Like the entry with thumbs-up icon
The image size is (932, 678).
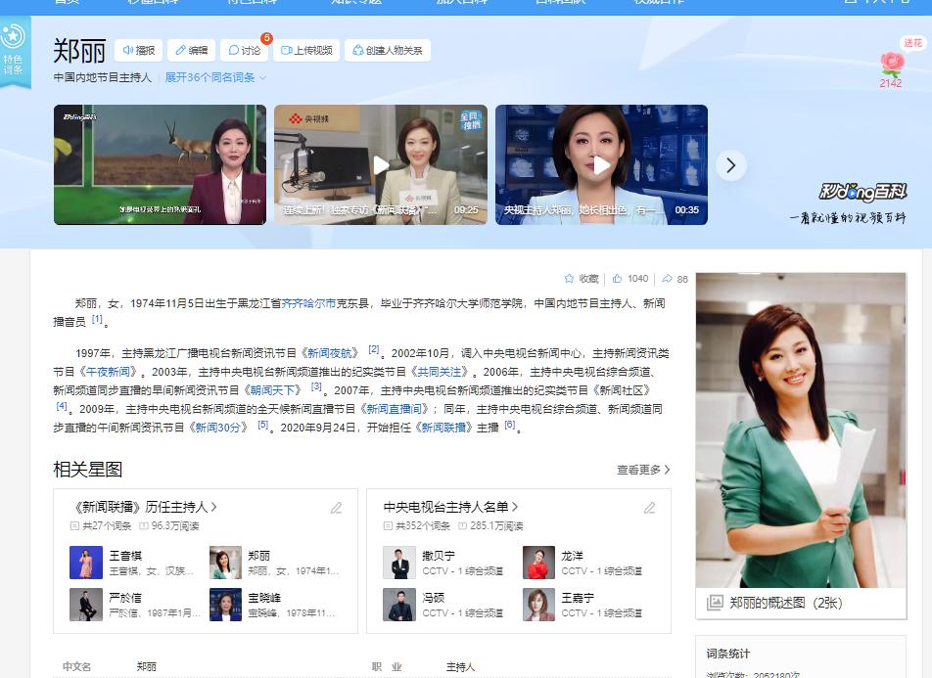coord(618,278)
